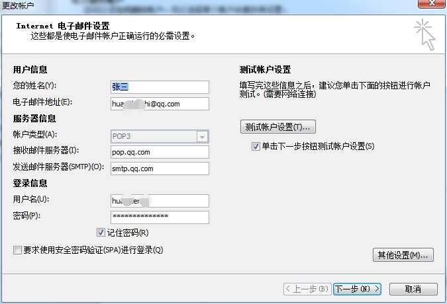The height and width of the screenshot is (304, 447).
Task: Click the 接收邮件服务器 pop.qq.com field
Action: 160,152
